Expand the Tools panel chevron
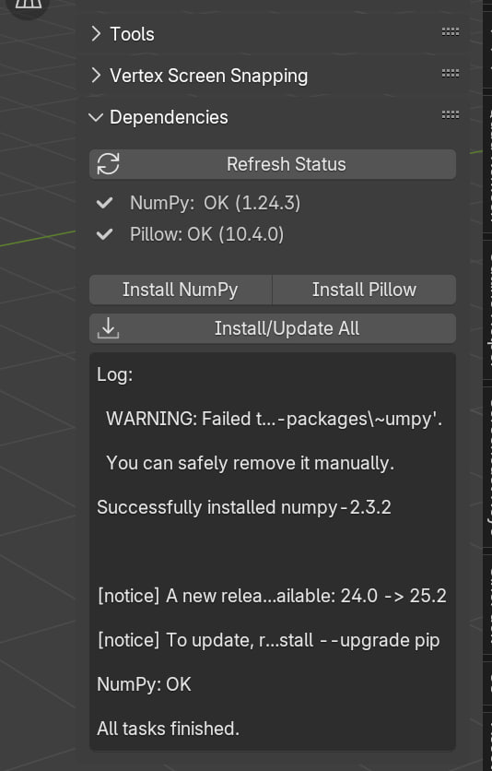 tap(96, 34)
